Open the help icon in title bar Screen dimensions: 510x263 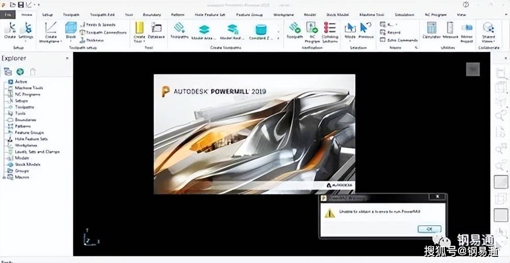point(466,4)
